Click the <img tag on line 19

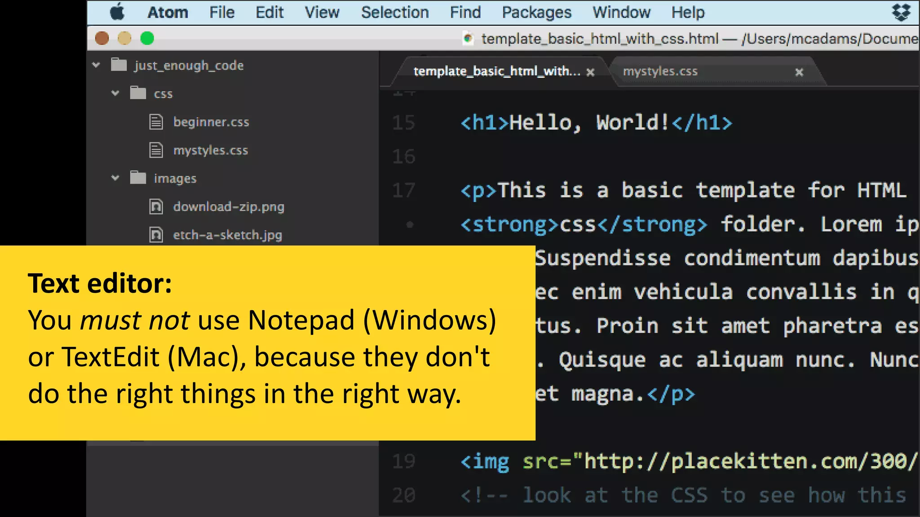(x=485, y=462)
